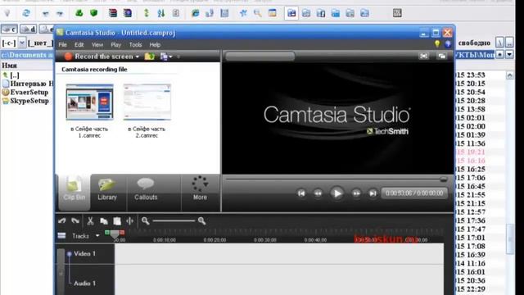Click the timeline view icon beside Tracks
Screen dimensions: 524x295
[62, 235]
